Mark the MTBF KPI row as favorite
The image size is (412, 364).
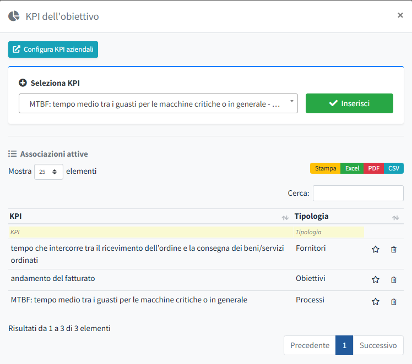click(x=376, y=301)
